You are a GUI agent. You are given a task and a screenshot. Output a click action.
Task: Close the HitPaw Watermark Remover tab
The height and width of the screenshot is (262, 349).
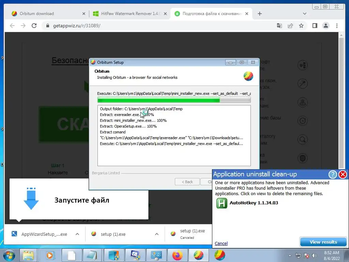tap(165, 14)
